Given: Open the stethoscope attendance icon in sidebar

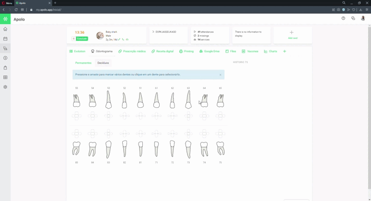Looking at the screenshot, I should click(5, 48).
